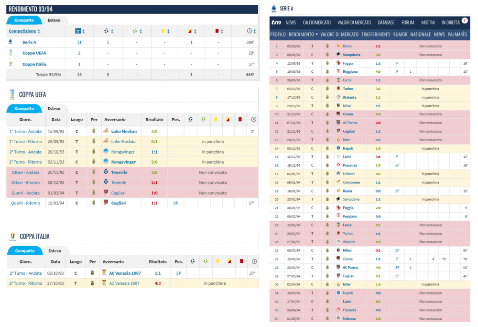
Task: Open In Diretta in top navigation
Action: 451,23
